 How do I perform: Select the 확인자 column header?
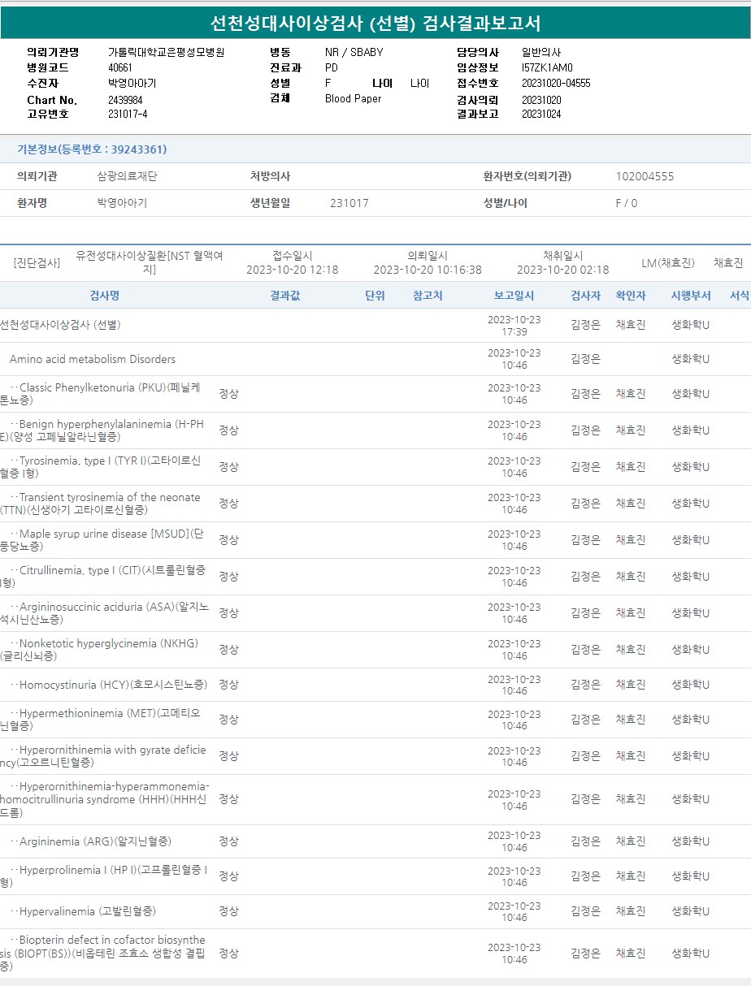[630, 296]
